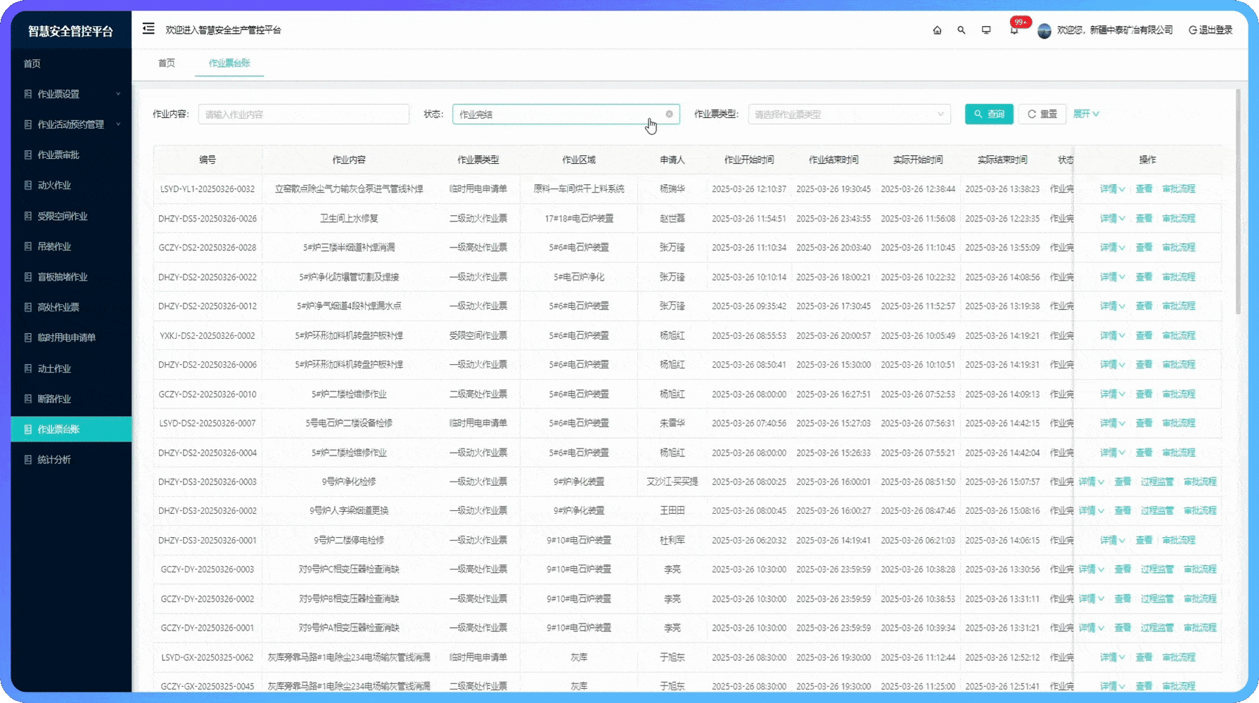Click the home icon in top bar
The width and height of the screenshot is (1259, 703).
click(x=937, y=30)
